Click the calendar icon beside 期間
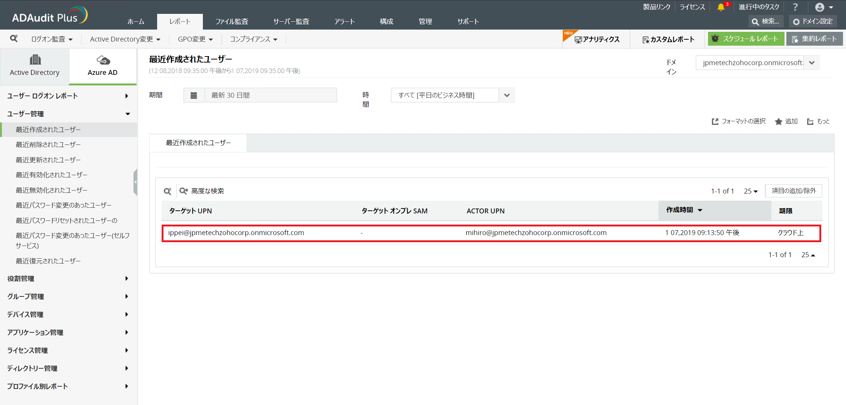 [194, 95]
